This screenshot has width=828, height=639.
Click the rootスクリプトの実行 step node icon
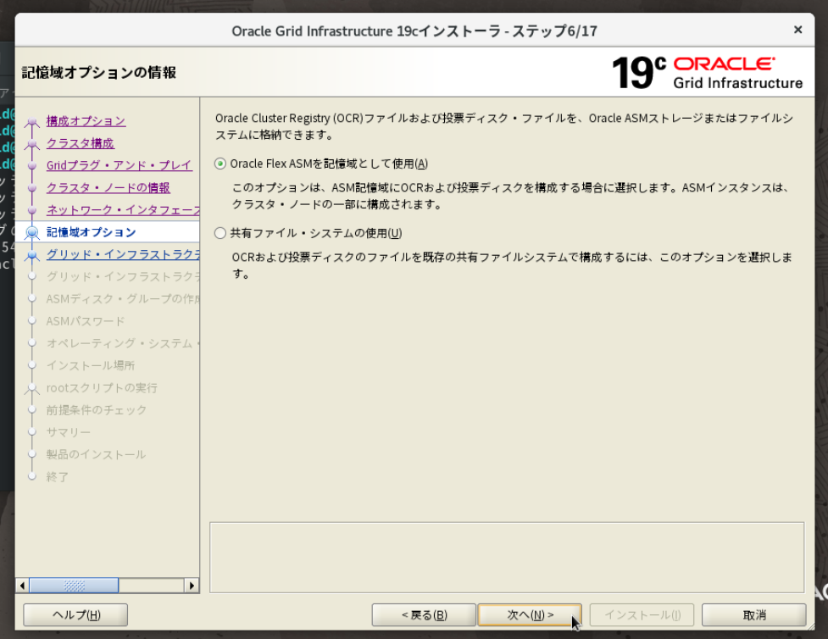point(32,388)
